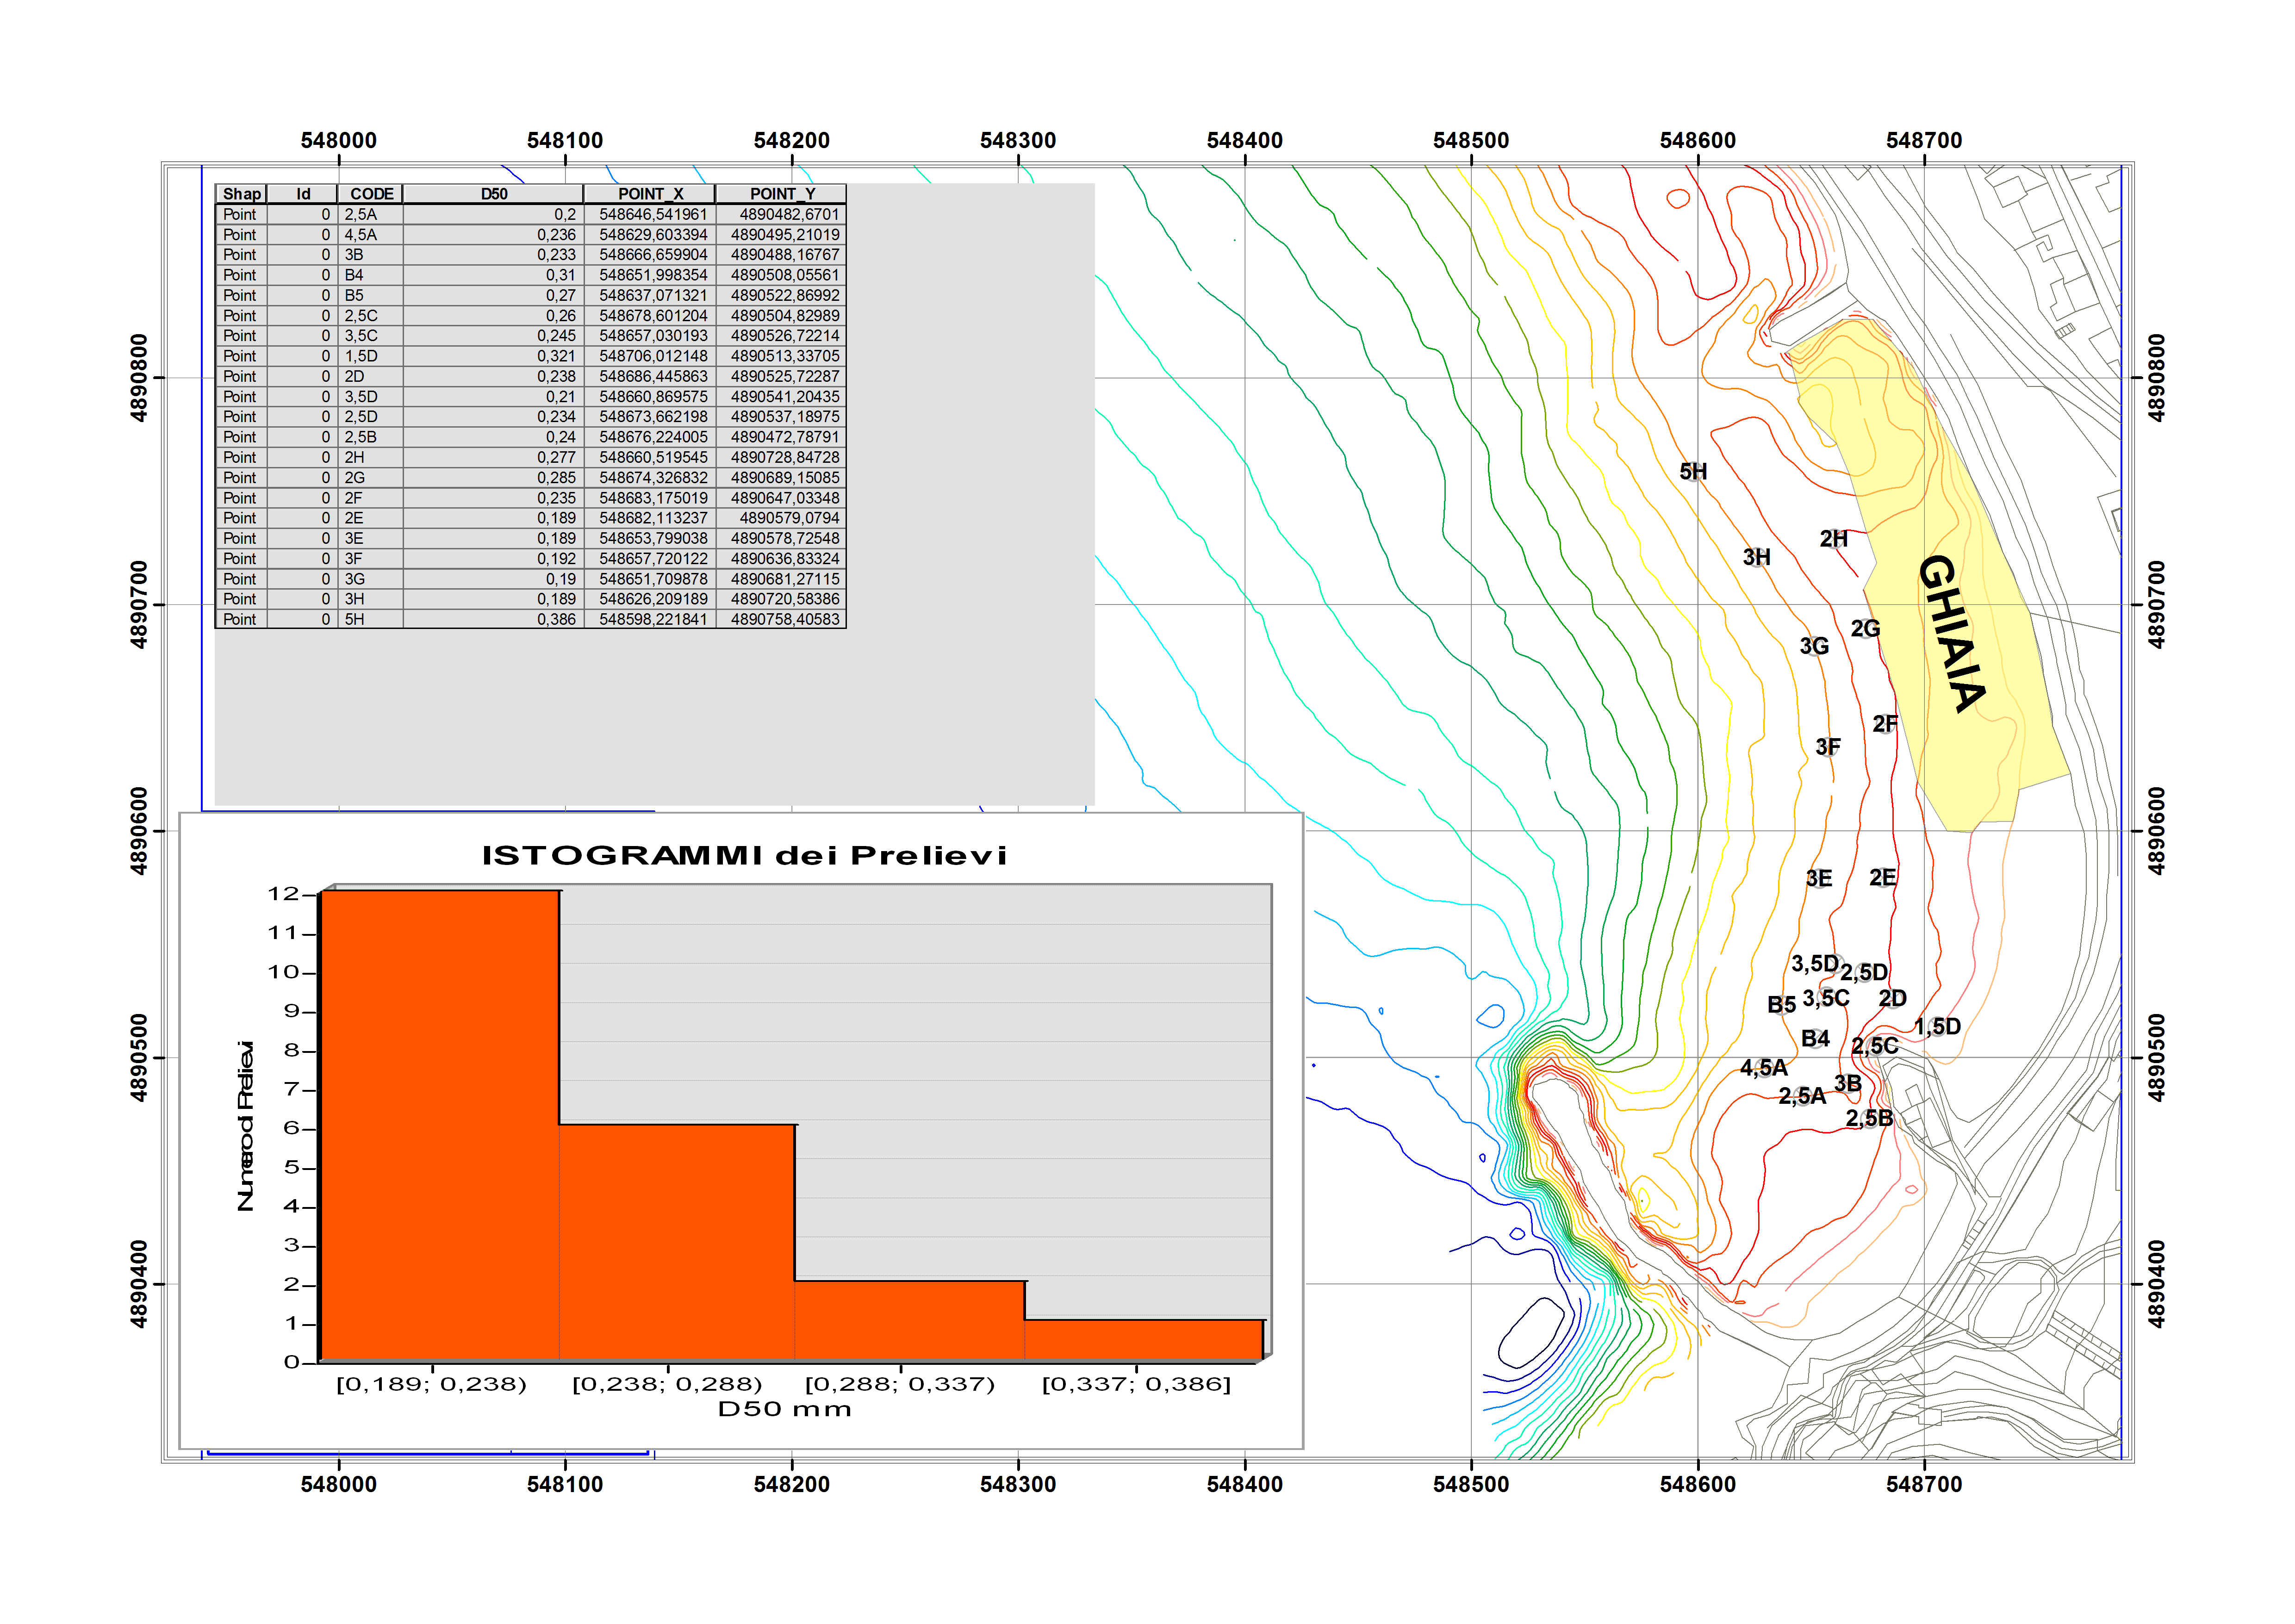Select the histogram bar for [0,238; 0,288)
The image size is (2295, 1624).
pyautogui.click(x=677, y=1242)
